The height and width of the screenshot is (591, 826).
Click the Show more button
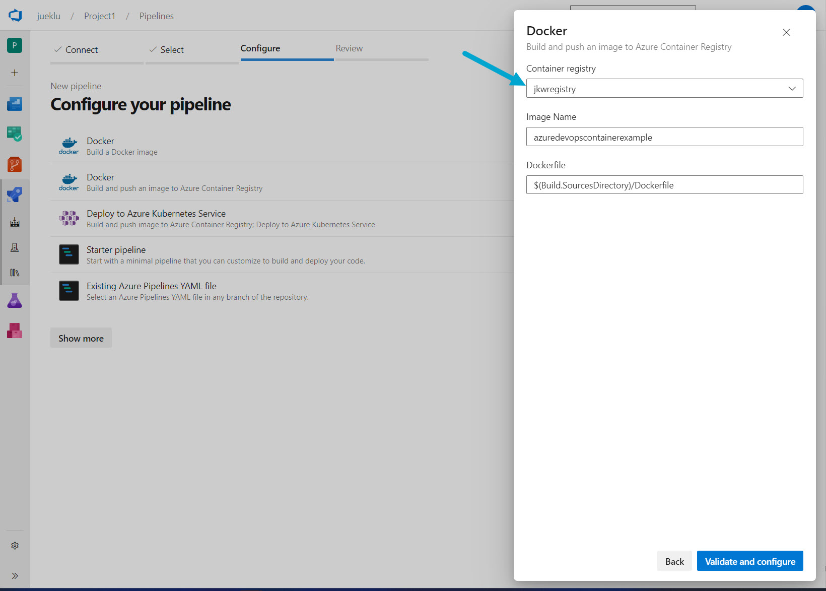click(81, 338)
